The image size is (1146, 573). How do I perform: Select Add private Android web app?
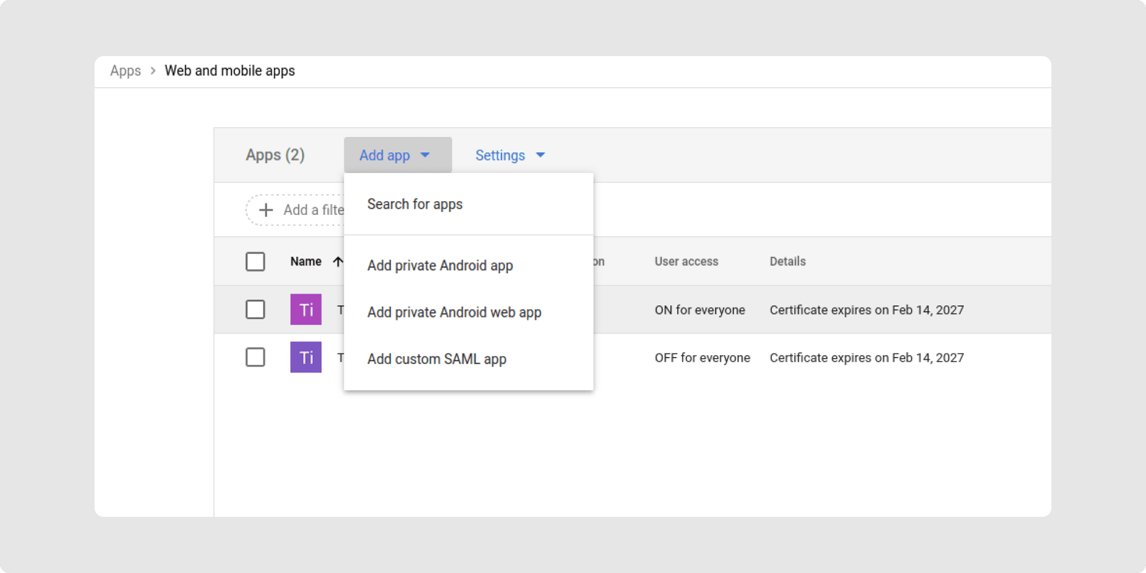tap(454, 312)
